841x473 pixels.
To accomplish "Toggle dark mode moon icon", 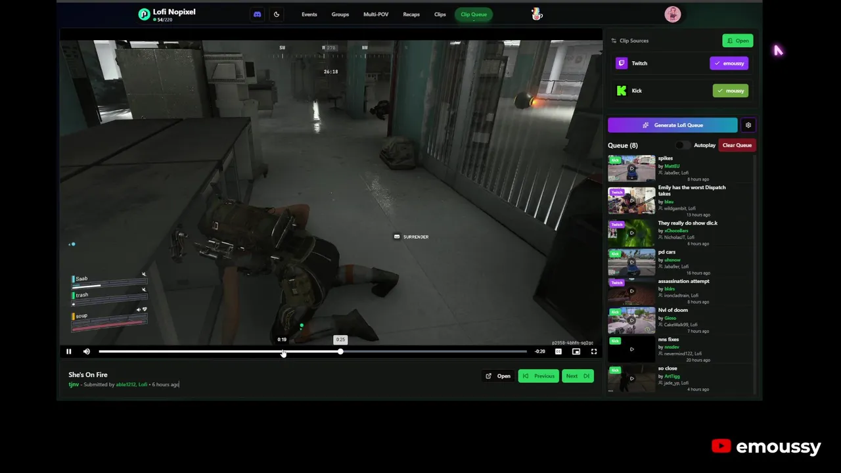I will [x=277, y=14].
